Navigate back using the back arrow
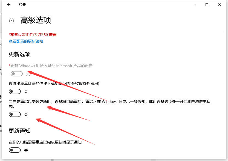This screenshot has height=161, width=228. tap(8, 5)
